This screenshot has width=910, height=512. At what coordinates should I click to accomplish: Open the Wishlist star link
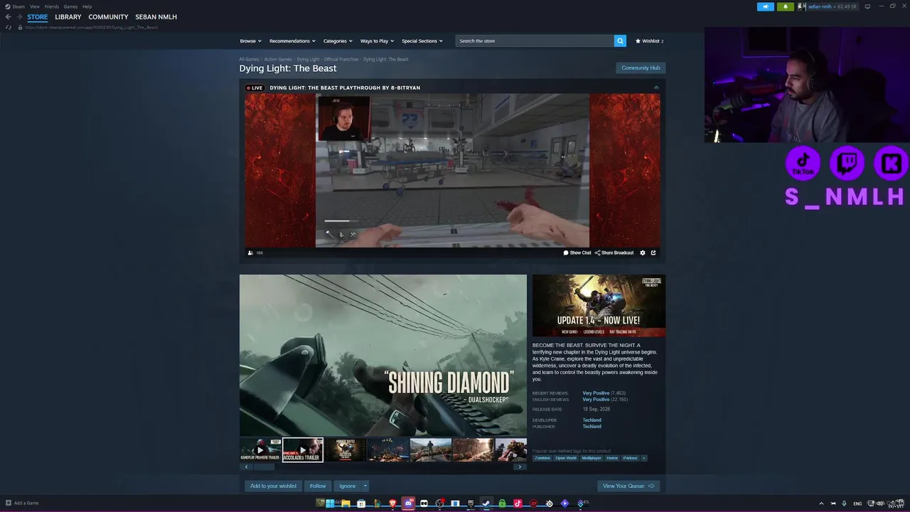[649, 41]
